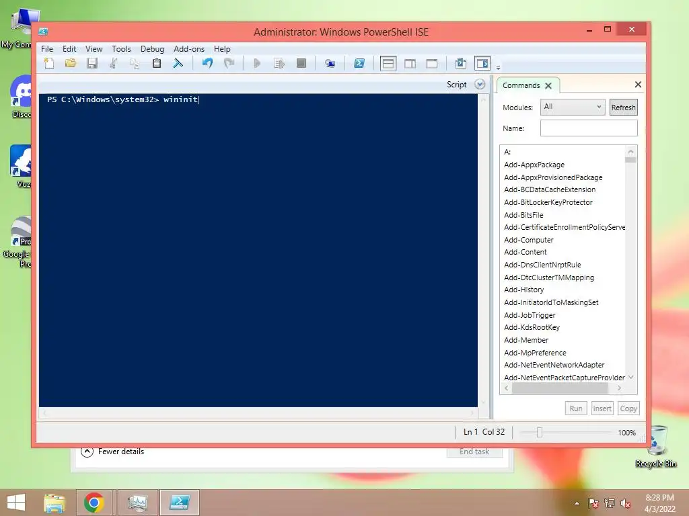Open the toolbar overflow options arrow
Viewport: 689px width, 516px height.
point(499,68)
